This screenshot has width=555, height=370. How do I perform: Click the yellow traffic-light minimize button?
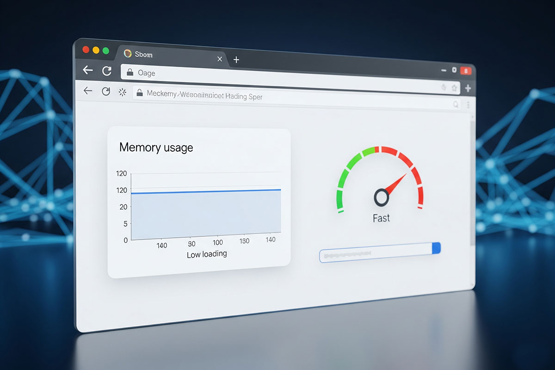pyautogui.click(x=96, y=50)
